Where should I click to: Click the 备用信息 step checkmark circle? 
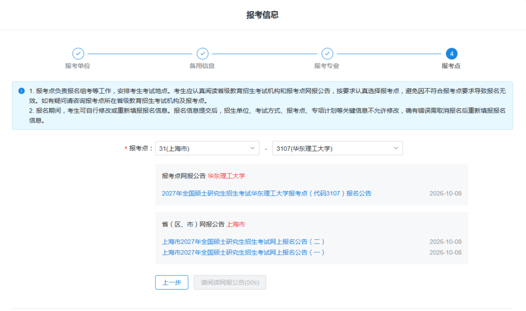click(x=203, y=54)
